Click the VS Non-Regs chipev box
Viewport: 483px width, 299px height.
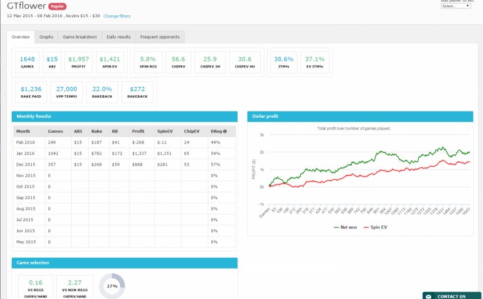coord(74,286)
